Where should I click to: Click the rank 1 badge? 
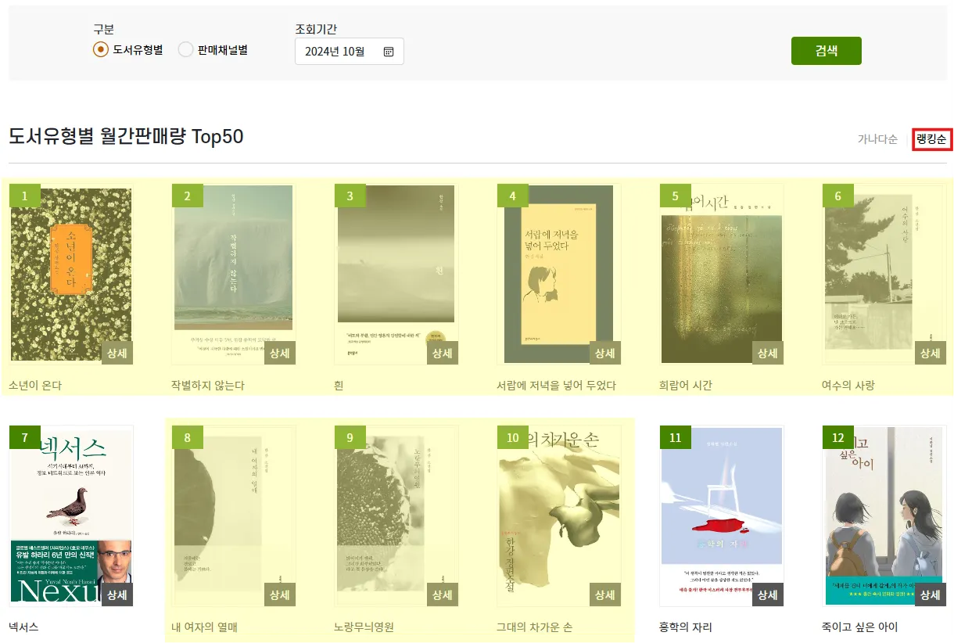25,196
